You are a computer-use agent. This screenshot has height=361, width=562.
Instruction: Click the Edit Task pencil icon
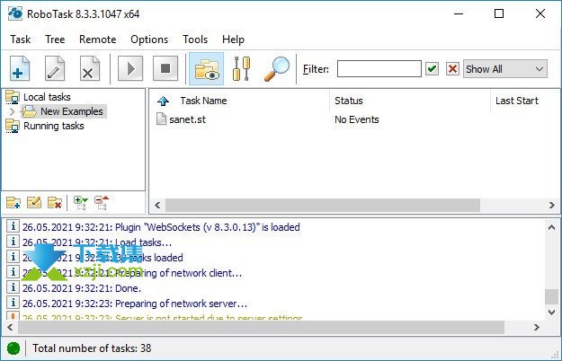(55, 68)
